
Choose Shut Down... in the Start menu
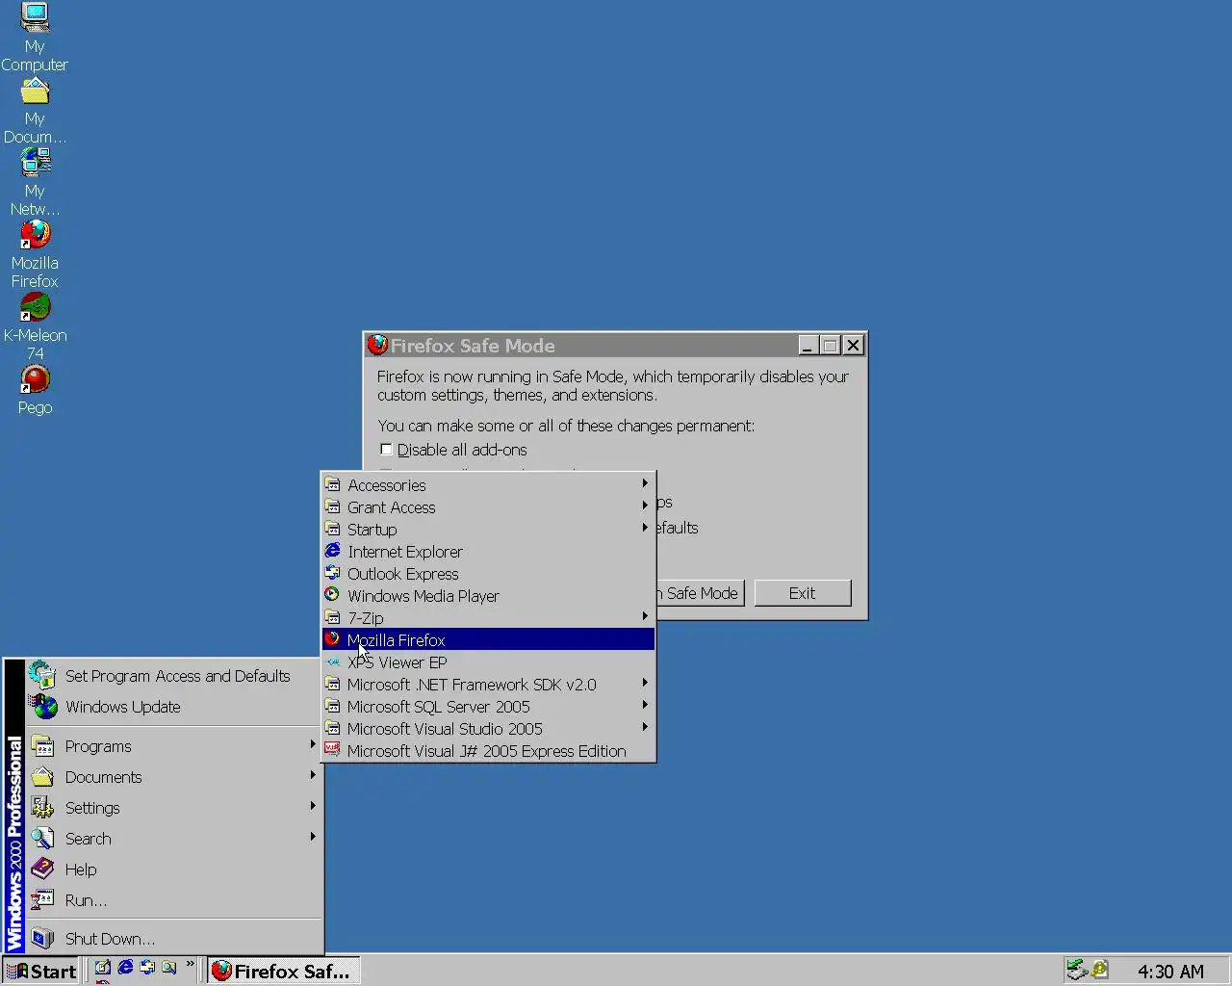click(x=174, y=939)
